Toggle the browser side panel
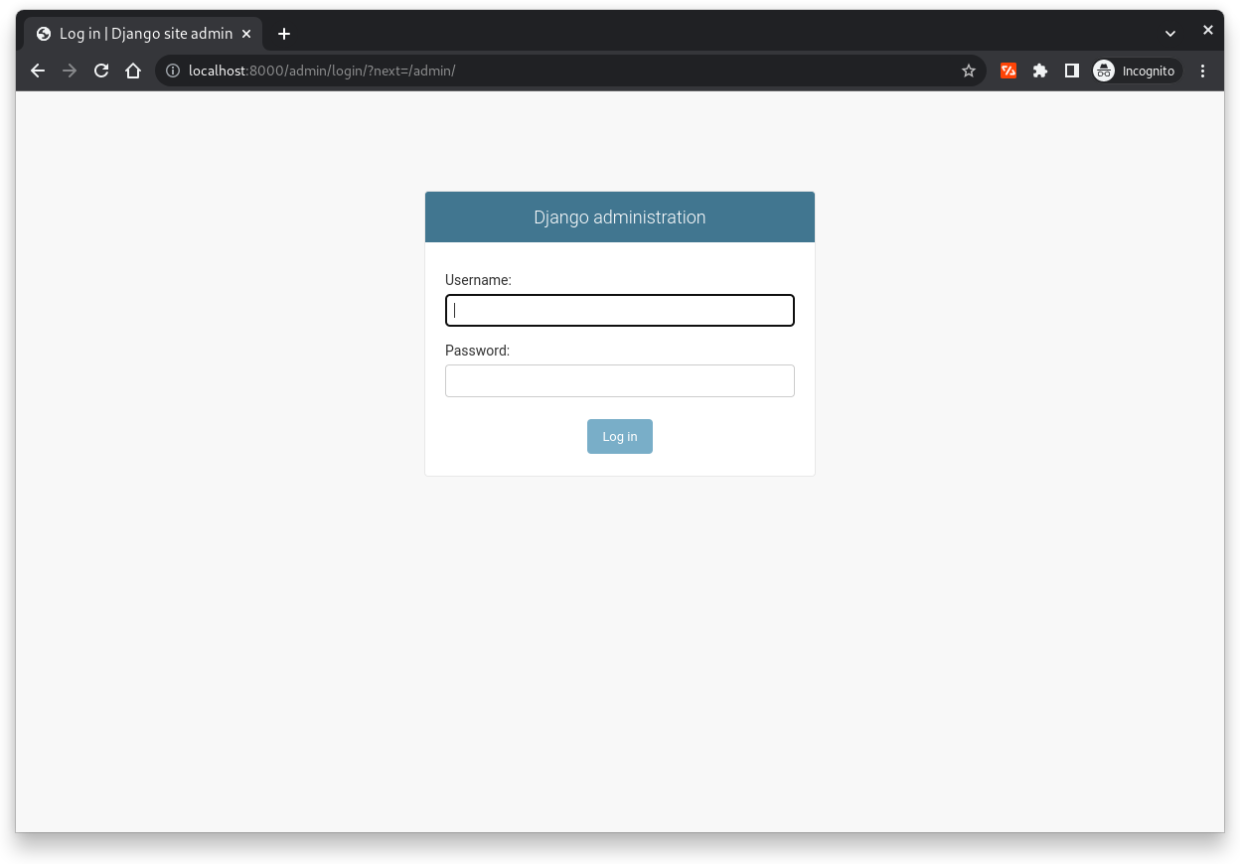The width and height of the screenshot is (1240, 864). click(1072, 71)
